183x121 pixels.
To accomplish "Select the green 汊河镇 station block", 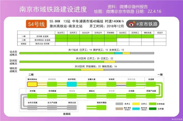I will [x=32, y=96].
